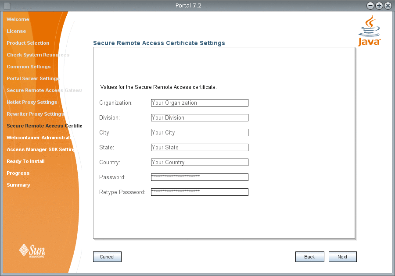Select Access Manager SDK Settings step
This screenshot has width=395, height=276.
coord(40,149)
